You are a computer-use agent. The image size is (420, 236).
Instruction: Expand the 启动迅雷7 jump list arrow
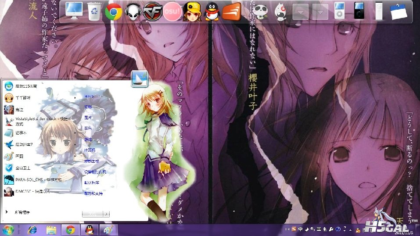[75, 144]
